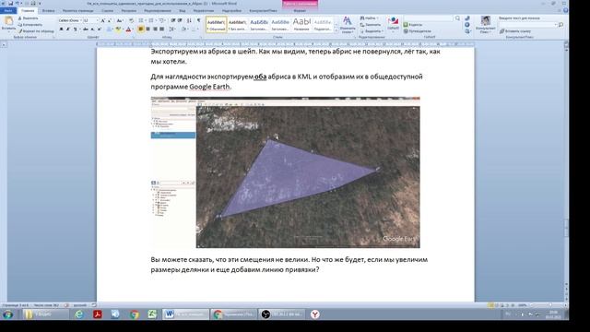The image size is (590, 332).
Task: Click the text effects icon
Action: (x=110, y=29)
